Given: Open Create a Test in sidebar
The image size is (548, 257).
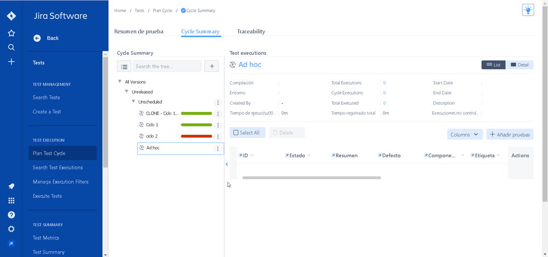Looking at the screenshot, I should 47,112.
